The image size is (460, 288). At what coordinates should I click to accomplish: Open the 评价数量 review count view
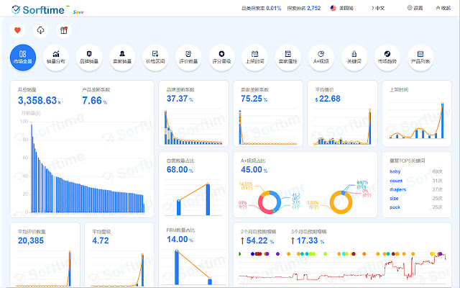[x=188, y=57]
